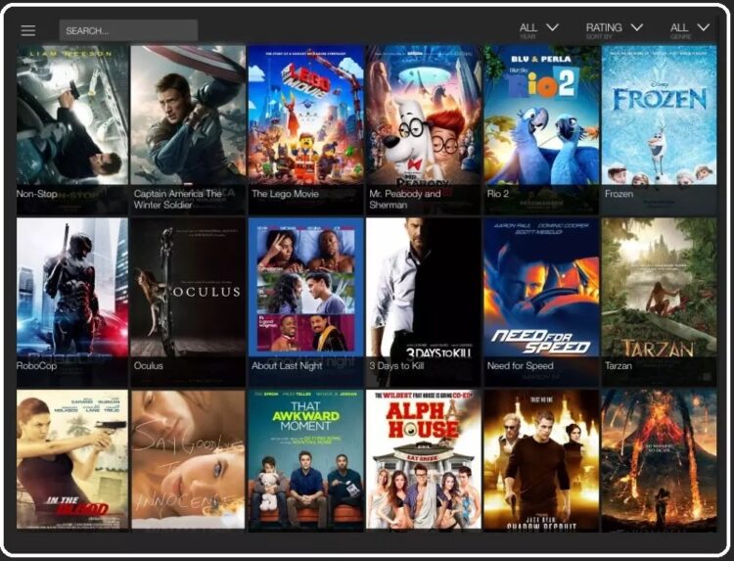Choose the Alpha House poster
Image resolution: width=734 pixels, height=561 pixels.
[424, 460]
